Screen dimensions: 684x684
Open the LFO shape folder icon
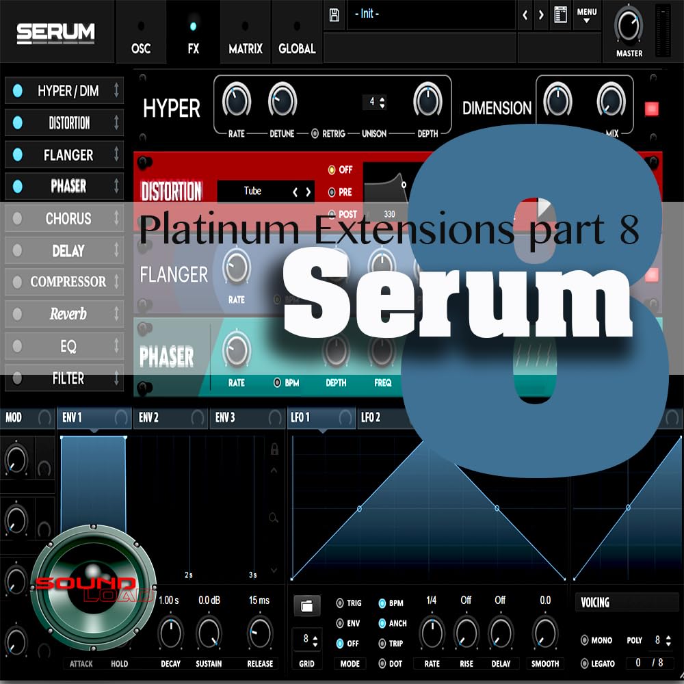[x=306, y=605]
